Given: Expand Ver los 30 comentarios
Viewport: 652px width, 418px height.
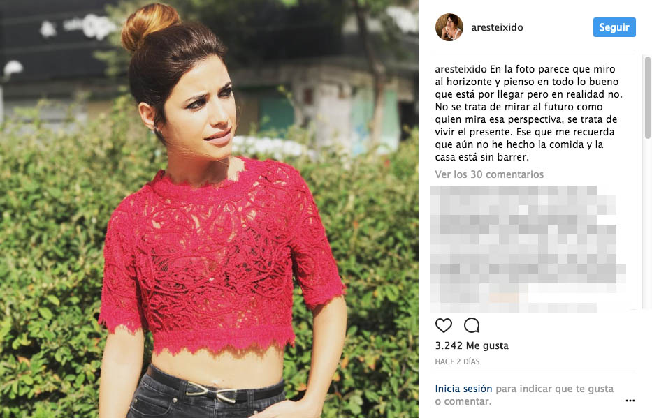Looking at the screenshot, I should click(x=489, y=174).
